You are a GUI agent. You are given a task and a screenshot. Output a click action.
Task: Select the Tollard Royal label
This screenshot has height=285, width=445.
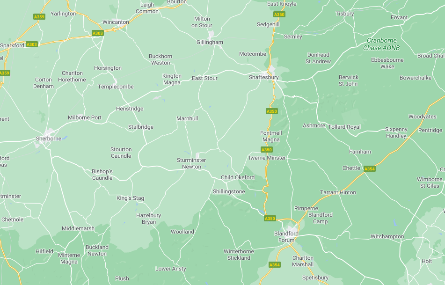344,127
